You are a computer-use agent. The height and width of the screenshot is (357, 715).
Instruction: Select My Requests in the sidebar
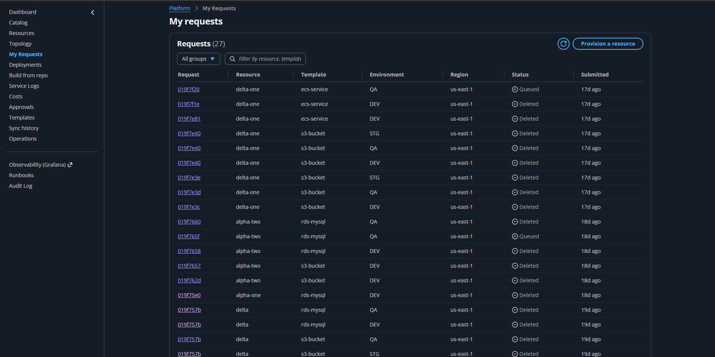click(26, 54)
